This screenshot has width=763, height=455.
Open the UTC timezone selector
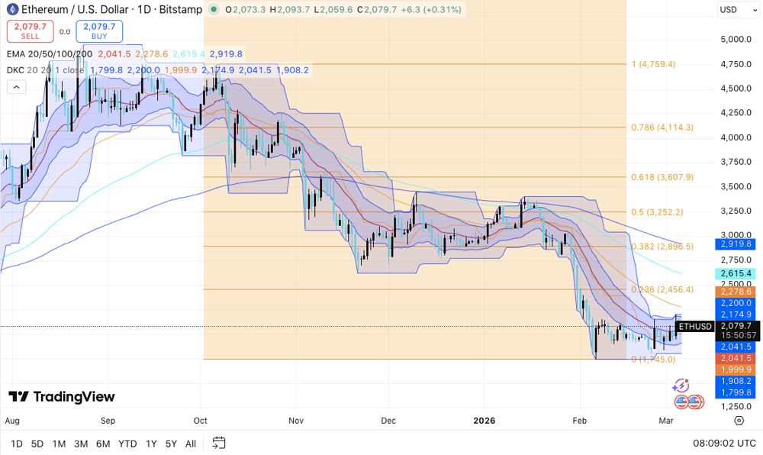[x=723, y=443]
